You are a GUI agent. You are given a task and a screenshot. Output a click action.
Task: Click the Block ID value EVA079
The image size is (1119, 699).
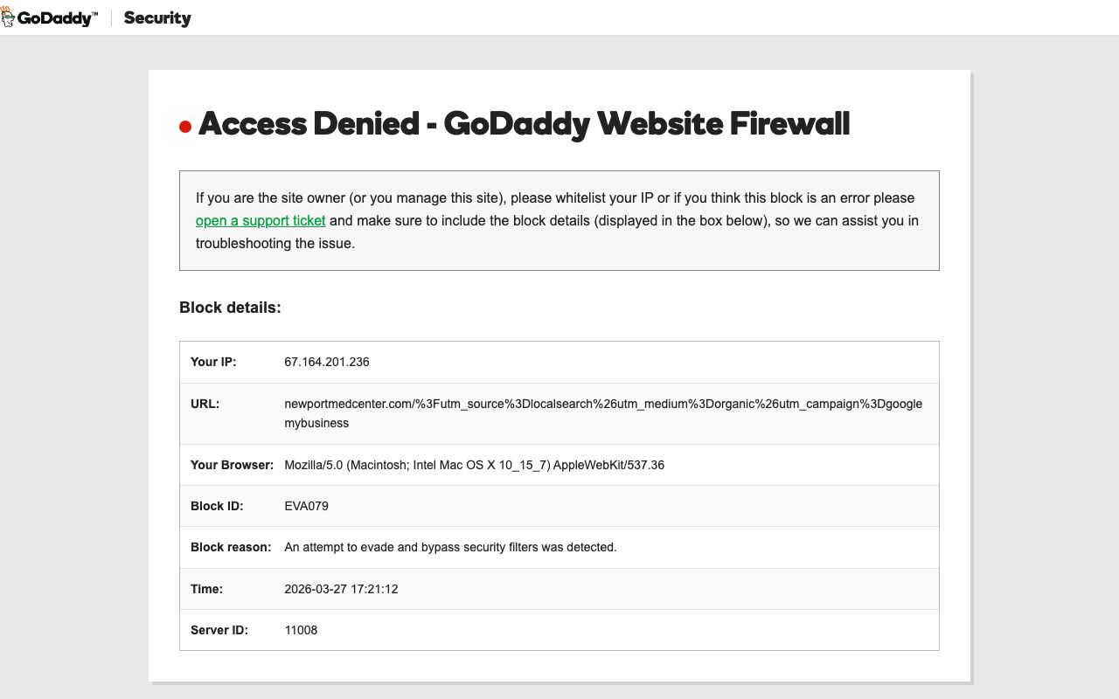coord(306,506)
